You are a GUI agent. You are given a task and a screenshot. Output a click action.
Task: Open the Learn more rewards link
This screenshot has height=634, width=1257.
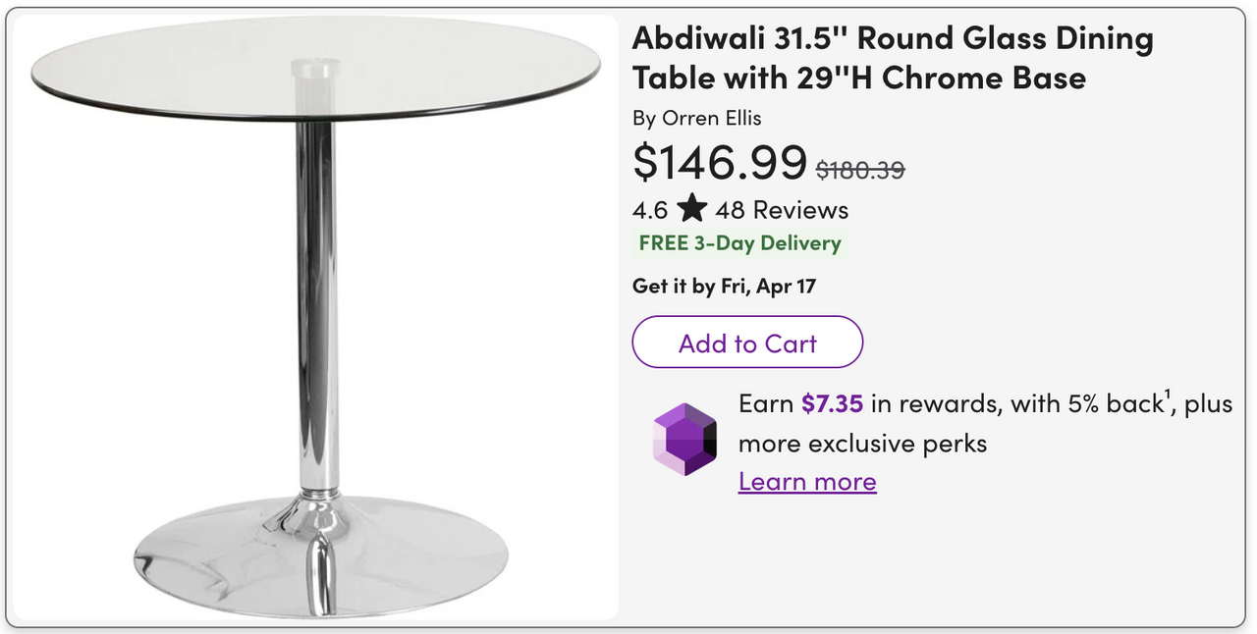tap(807, 482)
